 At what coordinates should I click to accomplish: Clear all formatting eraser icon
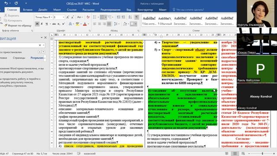click(88, 17)
